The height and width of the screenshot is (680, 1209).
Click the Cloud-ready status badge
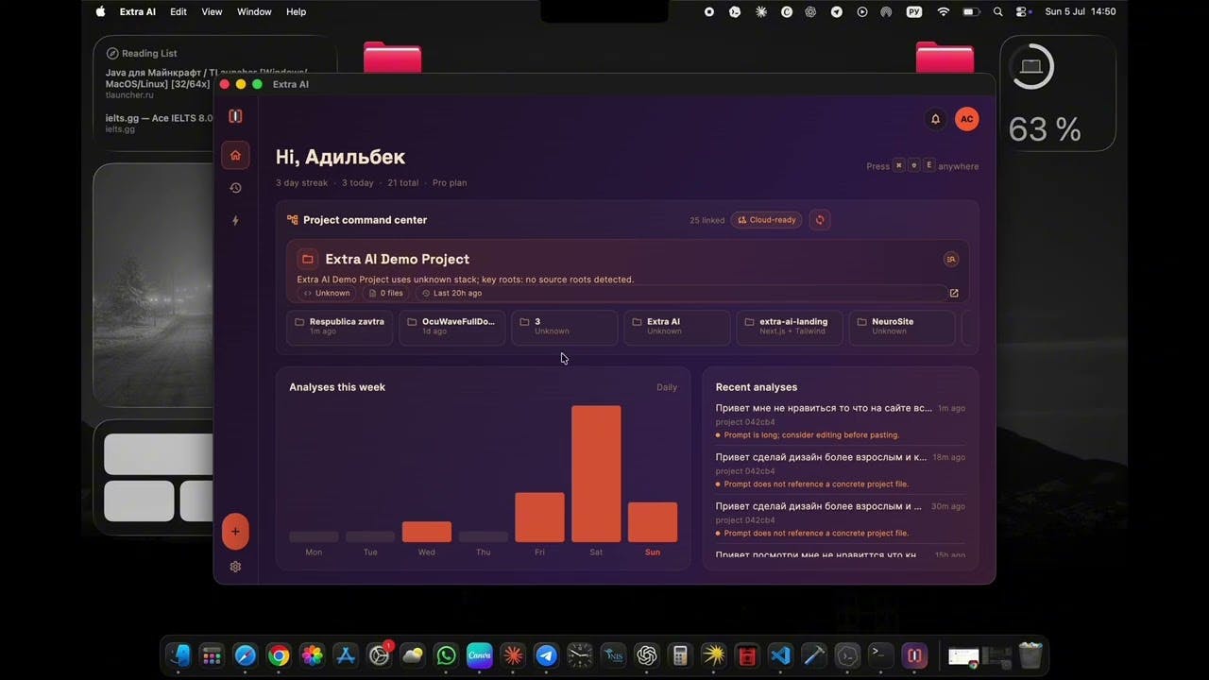[767, 220]
